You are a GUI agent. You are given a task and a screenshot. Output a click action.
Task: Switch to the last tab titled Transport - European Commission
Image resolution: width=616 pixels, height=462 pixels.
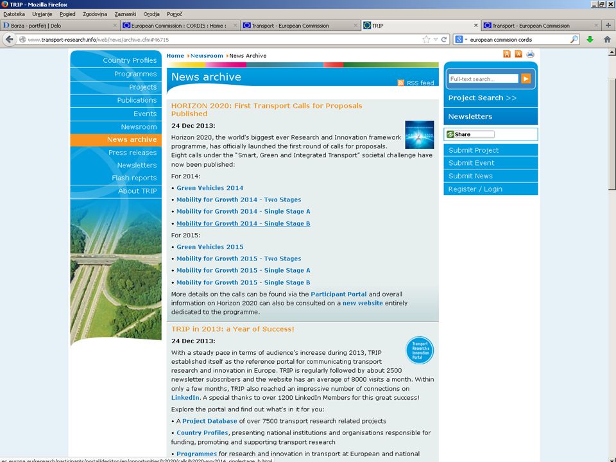pos(542,25)
